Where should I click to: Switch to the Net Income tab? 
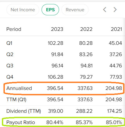tap(23, 10)
